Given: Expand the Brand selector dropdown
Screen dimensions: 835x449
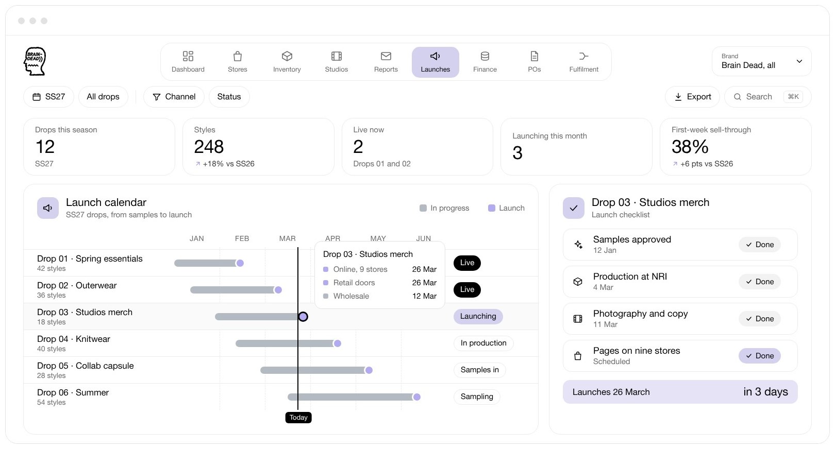Looking at the screenshot, I should point(762,61).
